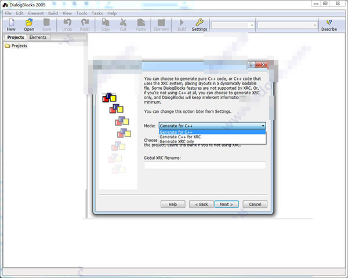Open the Tools menu

(x=82, y=13)
